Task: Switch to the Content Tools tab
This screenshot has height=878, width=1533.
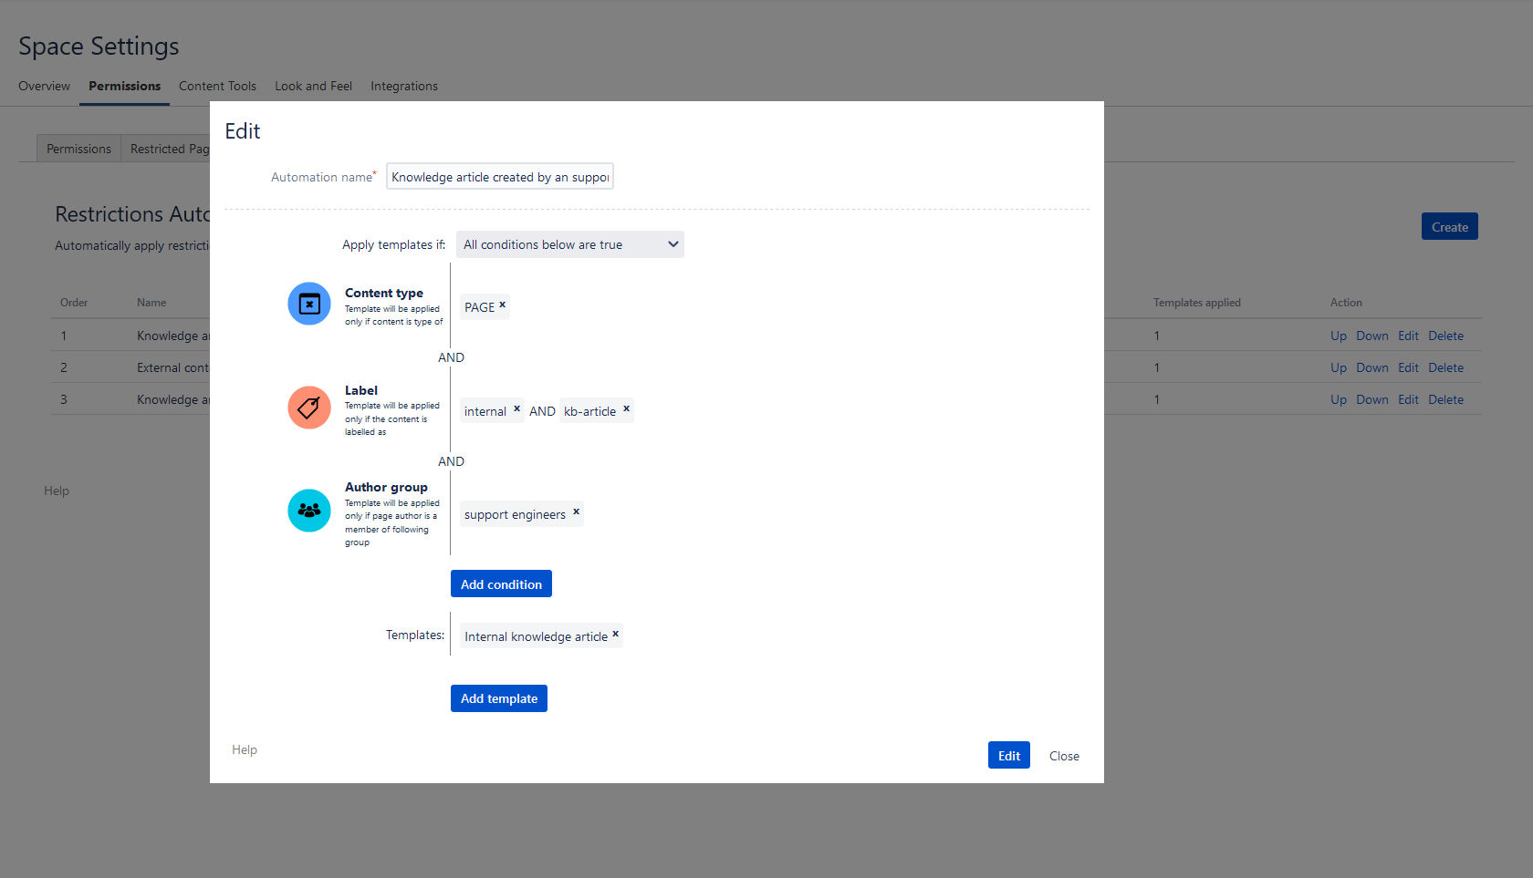Action: coord(217,86)
